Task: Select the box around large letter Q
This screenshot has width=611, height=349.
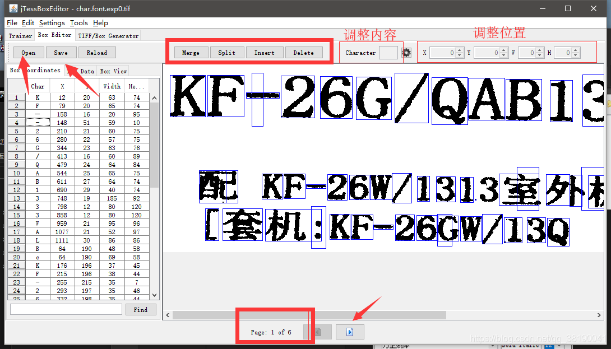Action: point(450,101)
